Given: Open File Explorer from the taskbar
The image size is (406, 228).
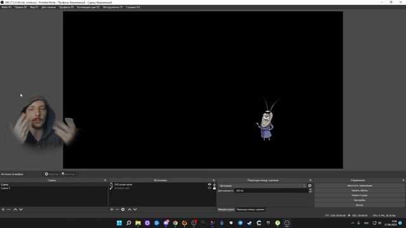Looking at the screenshot, I should (x=138, y=223).
